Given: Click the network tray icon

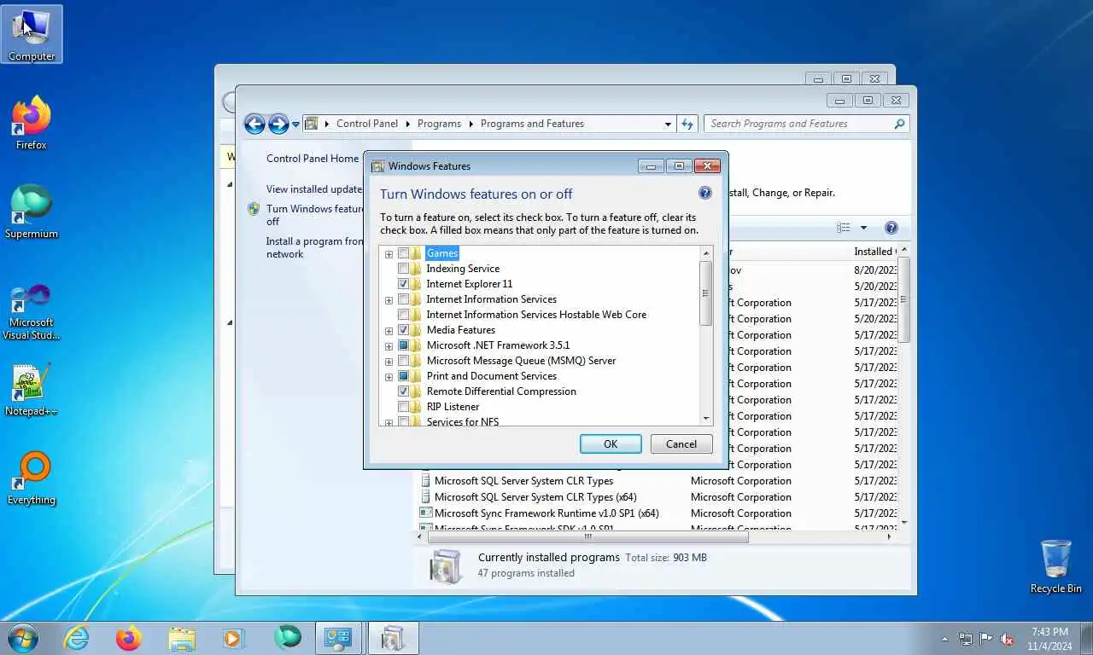Looking at the screenshot, I should [966, 638].
